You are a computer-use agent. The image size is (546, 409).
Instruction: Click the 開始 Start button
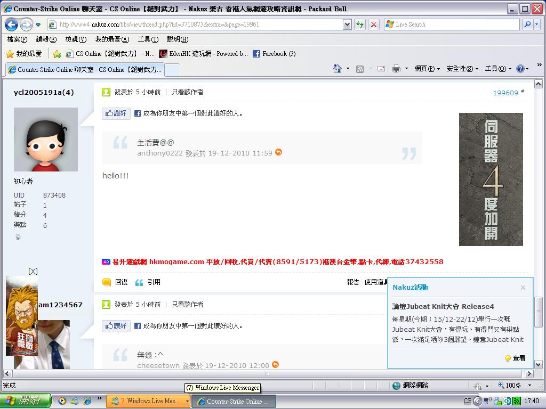pos(26,401)
